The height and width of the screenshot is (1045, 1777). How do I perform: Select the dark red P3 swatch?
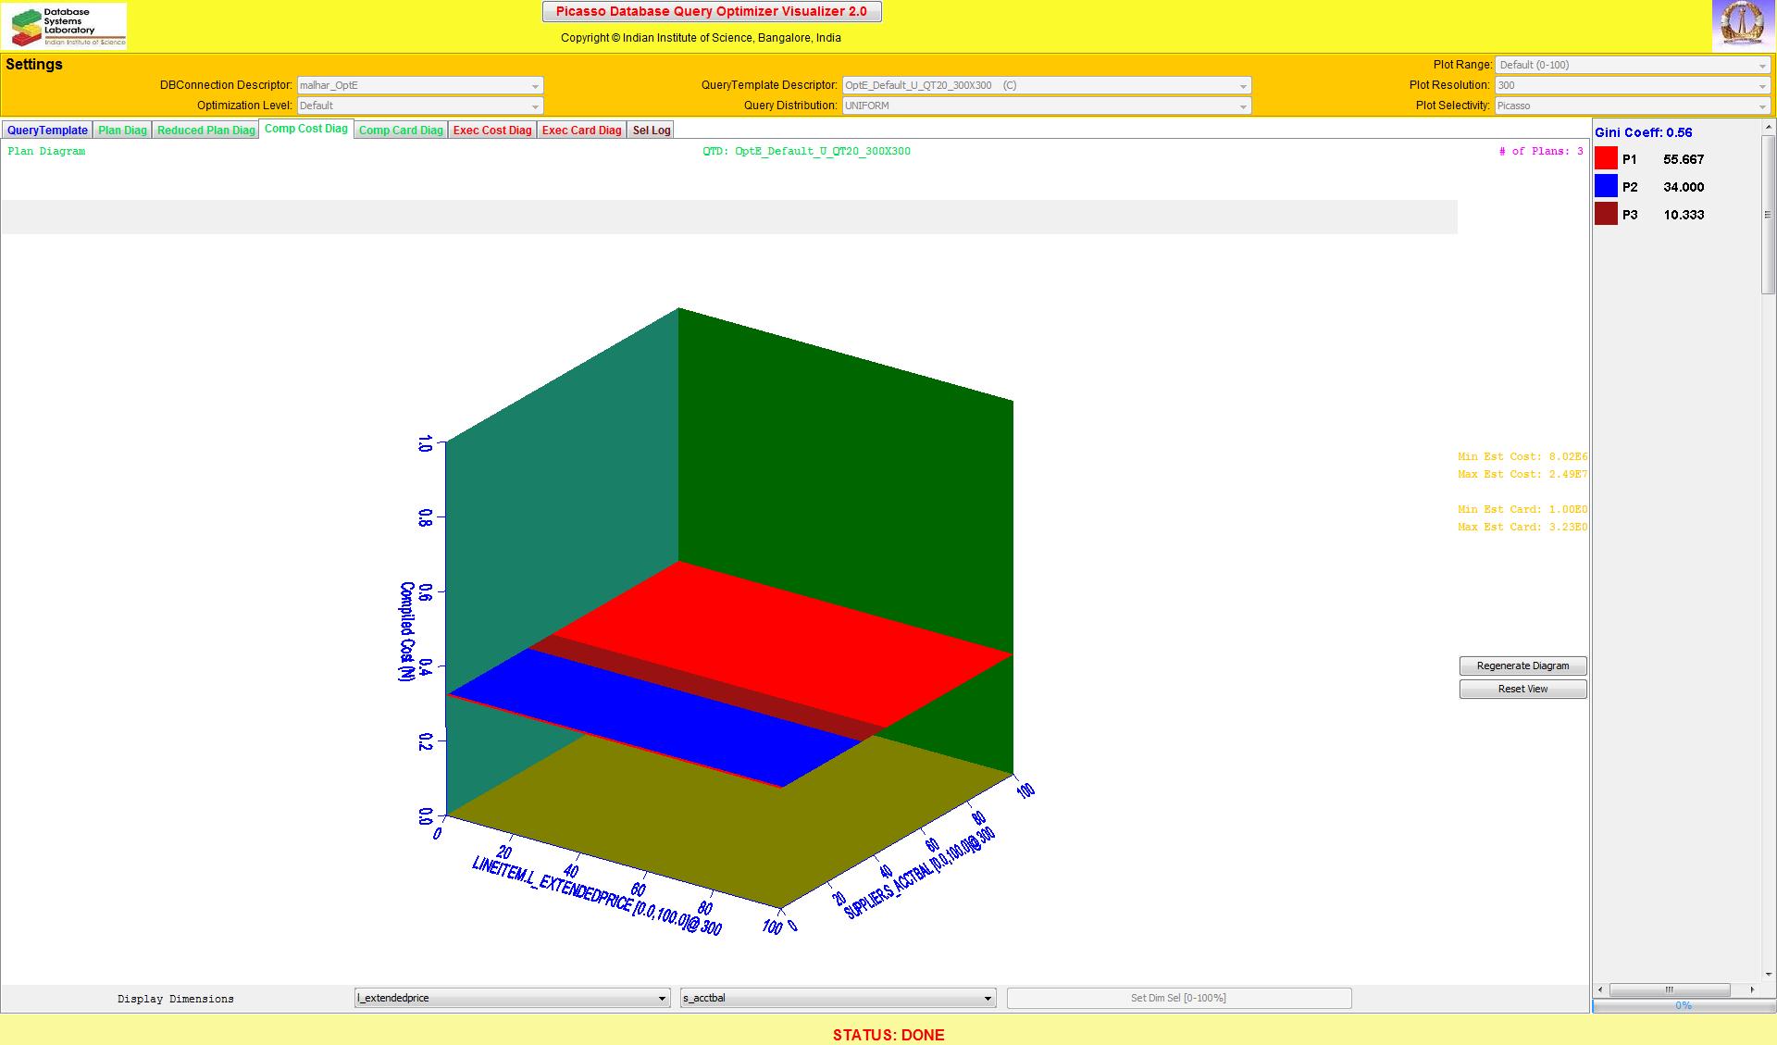click(1606, 215)
